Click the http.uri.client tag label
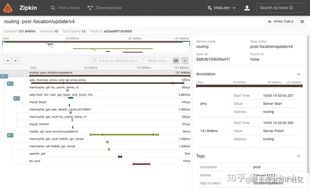This screenshot has height=190, width=310. pyautogui.click(x=210, y=183)
